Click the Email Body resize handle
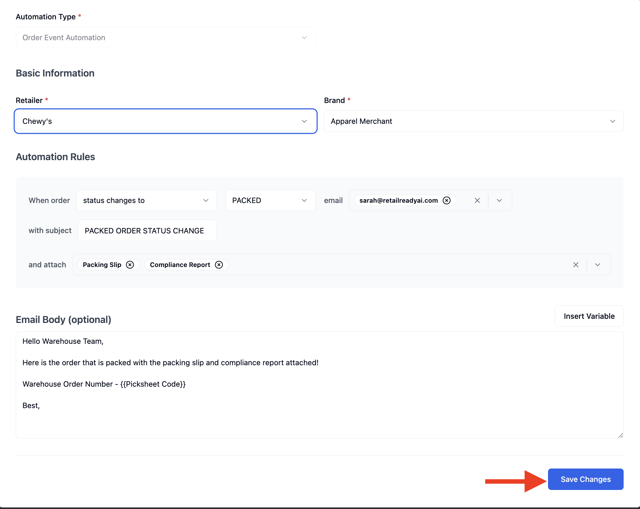Viewport: 640px width, 509px height. point(620,435)
